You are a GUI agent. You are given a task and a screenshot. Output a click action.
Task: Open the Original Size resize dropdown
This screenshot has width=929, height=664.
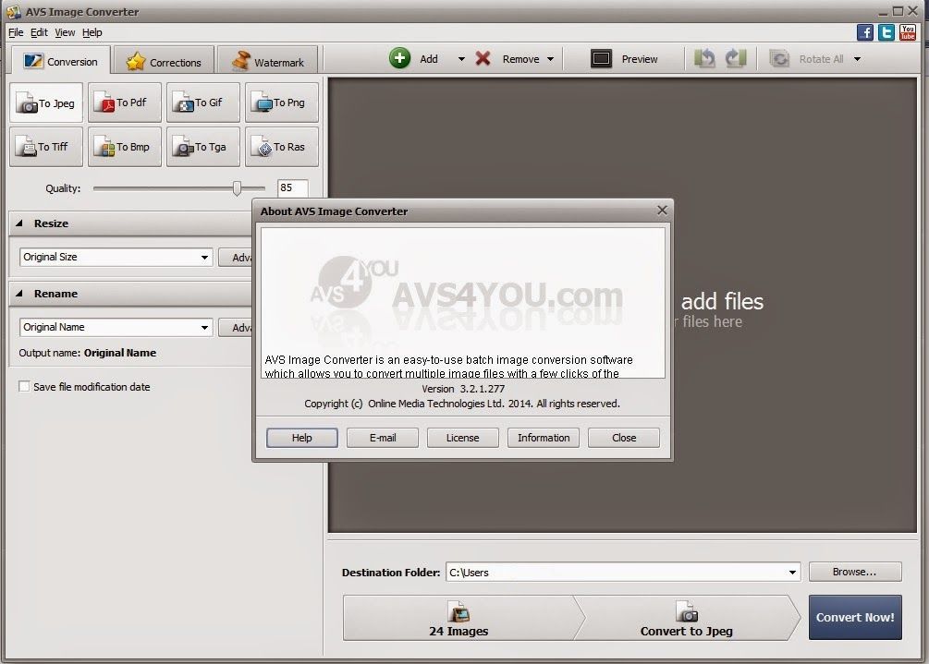coord(204,258)
